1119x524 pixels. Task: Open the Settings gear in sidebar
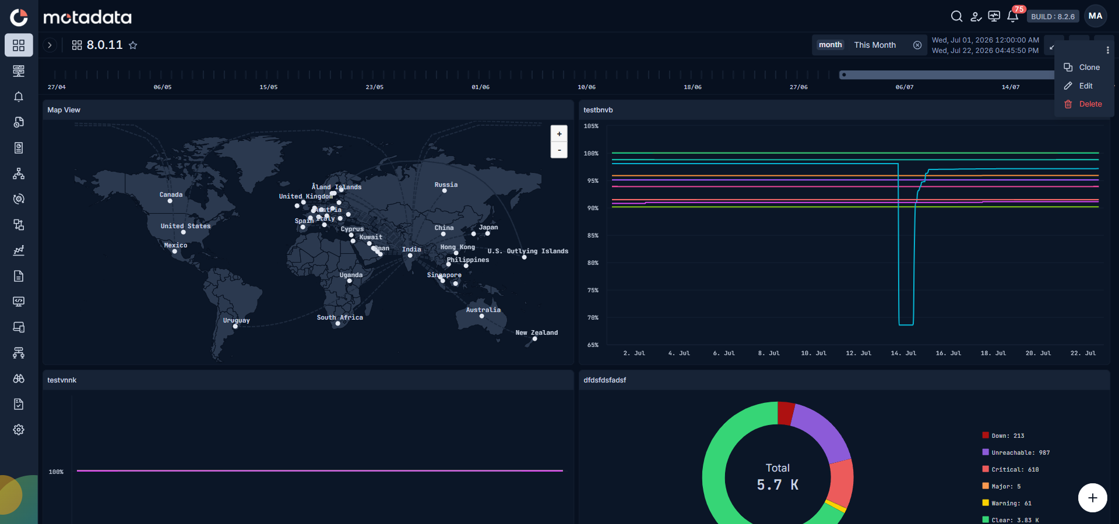point(19,430)
